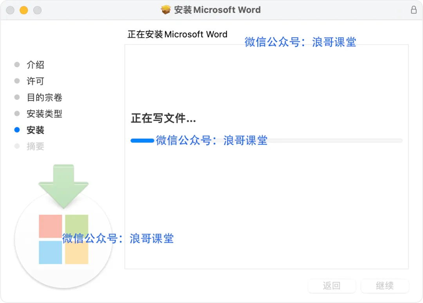423x303 pixels.
Task: Click the package icon beside window title
Action: (x=166, y=10)
